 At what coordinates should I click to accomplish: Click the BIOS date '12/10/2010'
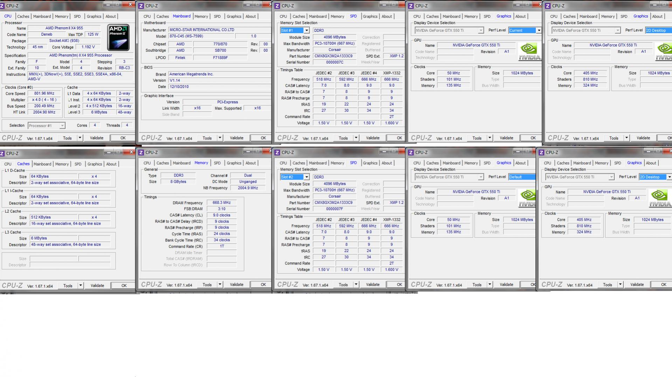(x=220, y=87)
